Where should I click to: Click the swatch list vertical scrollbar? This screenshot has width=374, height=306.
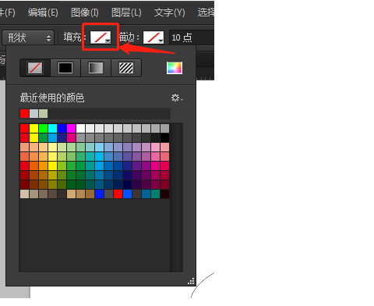pos(176,197)
